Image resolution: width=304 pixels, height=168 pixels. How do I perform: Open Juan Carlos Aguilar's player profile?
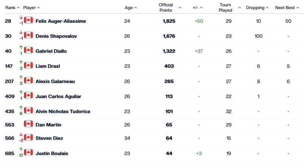58,96
